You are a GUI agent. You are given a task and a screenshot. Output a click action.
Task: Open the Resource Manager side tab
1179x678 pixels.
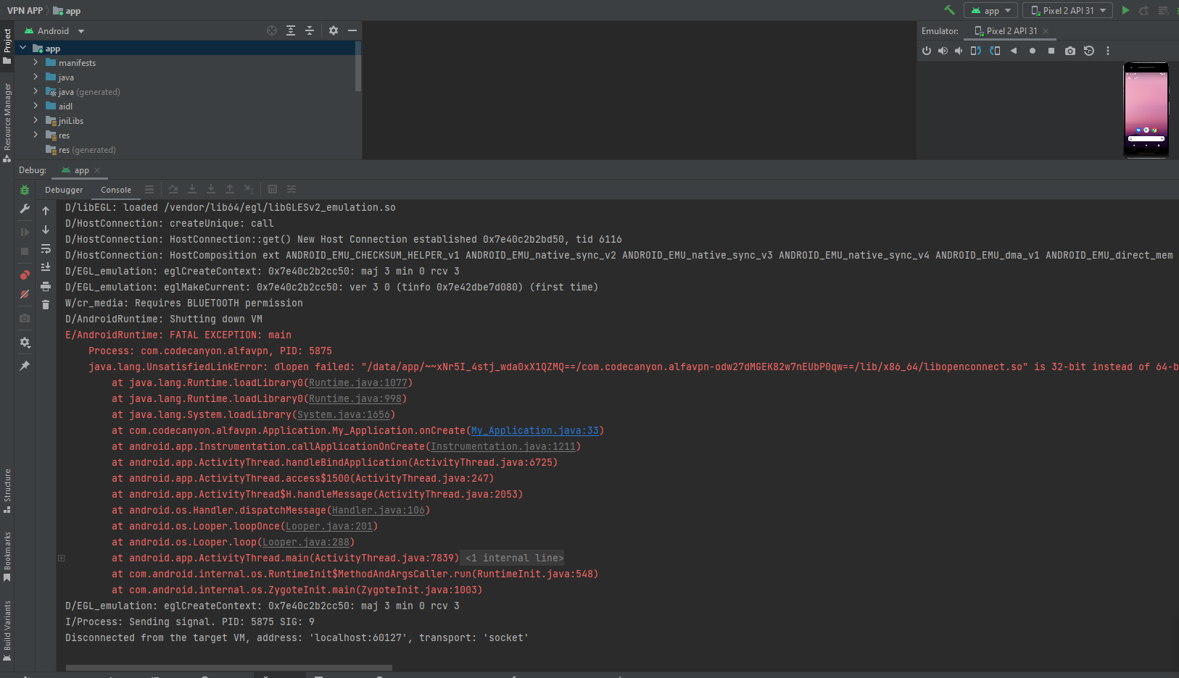7,122
